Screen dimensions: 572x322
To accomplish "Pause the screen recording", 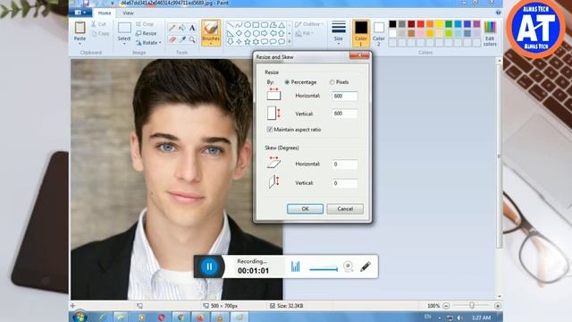I will (209, 267).
